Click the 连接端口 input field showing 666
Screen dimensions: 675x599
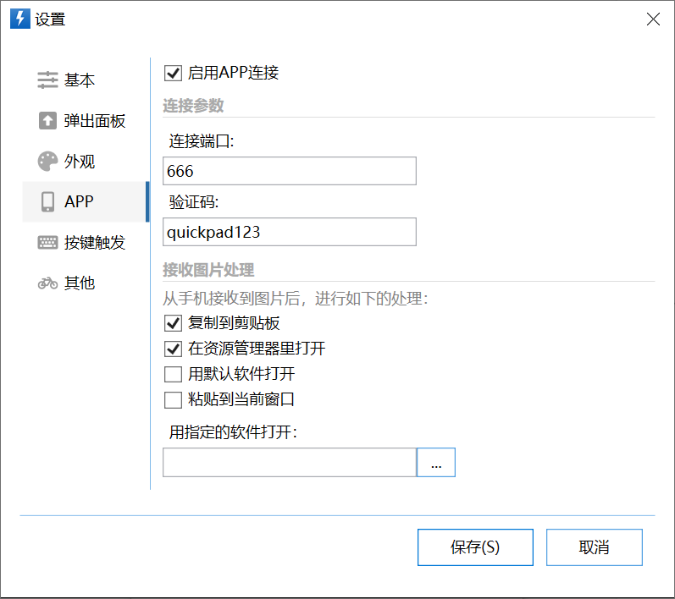[289, 171]
